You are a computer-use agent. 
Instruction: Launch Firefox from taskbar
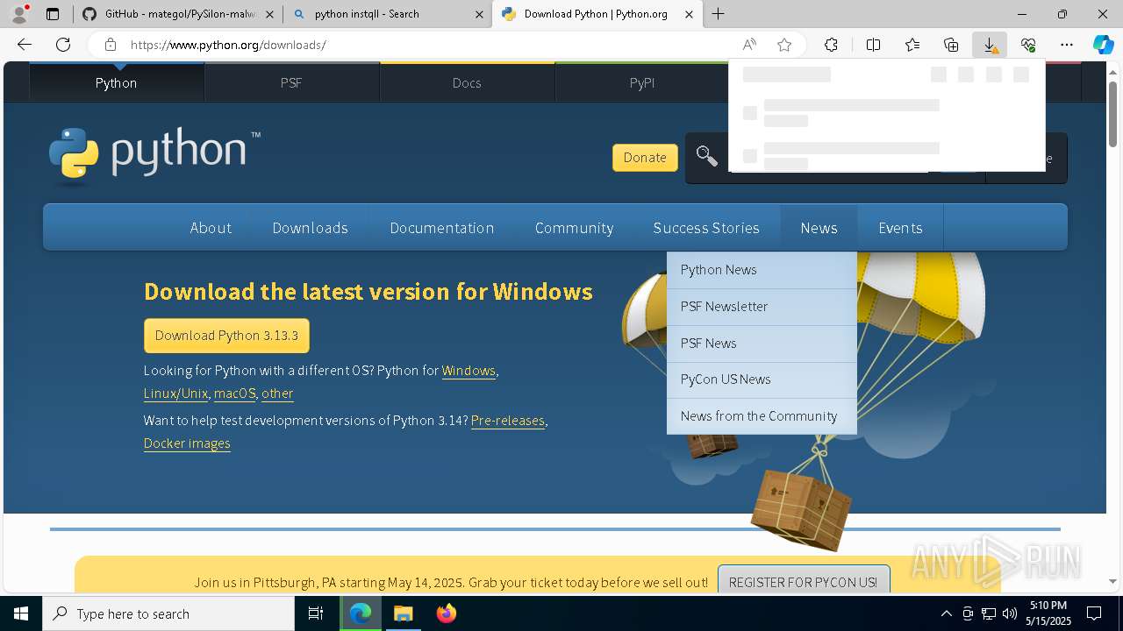446,613
